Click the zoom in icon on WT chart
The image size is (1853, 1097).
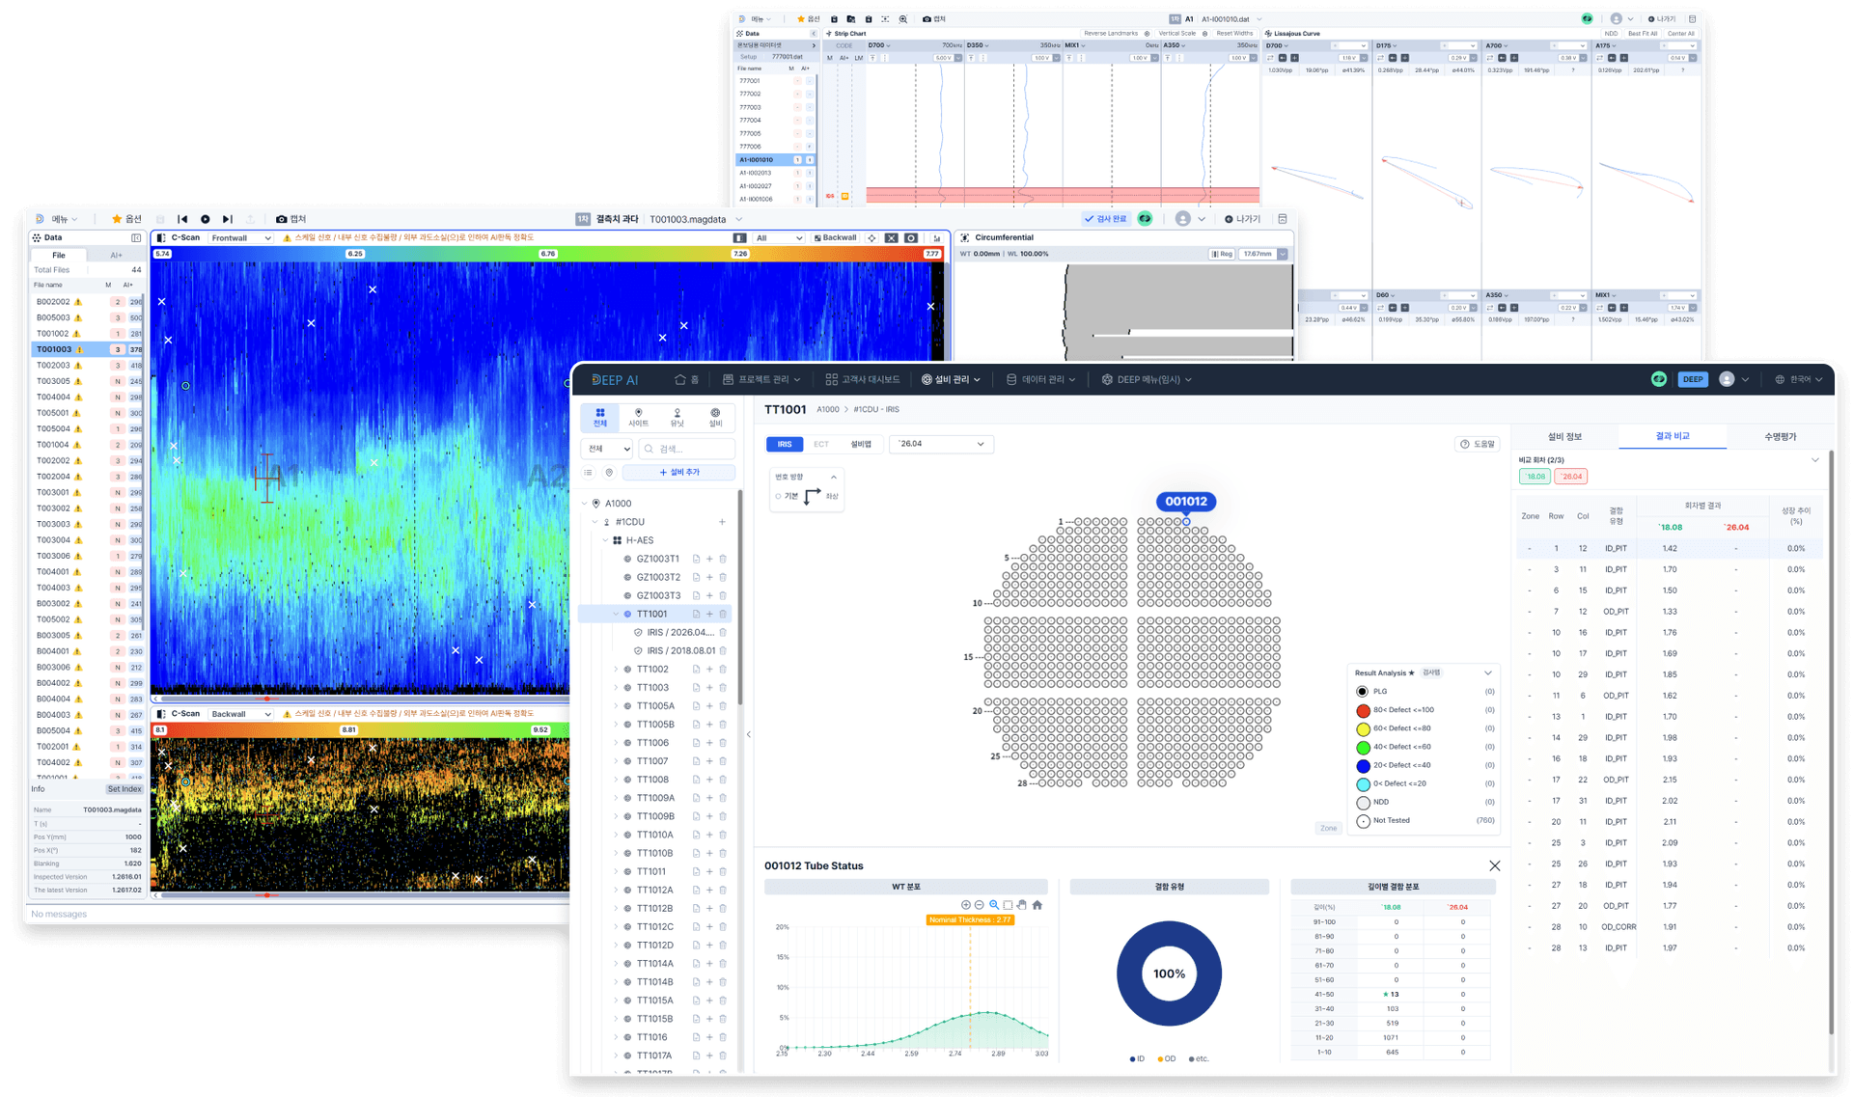pyautogui.click(x=965, y=905)
